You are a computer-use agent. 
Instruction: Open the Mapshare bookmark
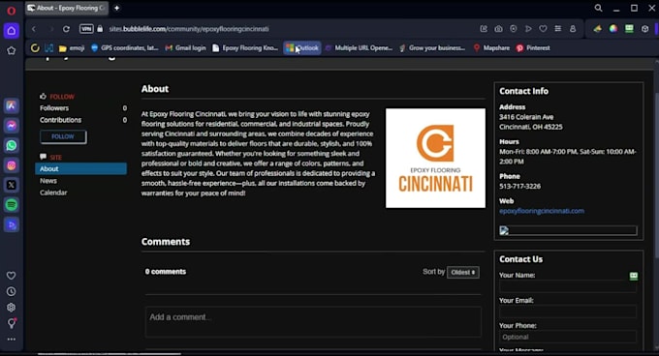point(491,48)
